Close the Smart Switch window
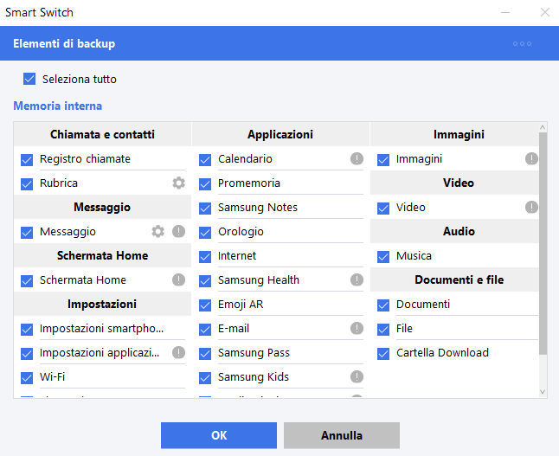 pyautogui.click(x=545, y=12)
